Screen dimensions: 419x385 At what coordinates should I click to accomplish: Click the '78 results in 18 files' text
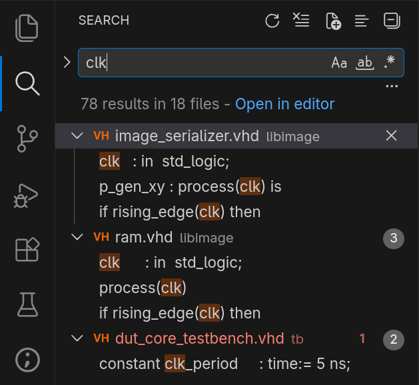(x=150, y=104)
